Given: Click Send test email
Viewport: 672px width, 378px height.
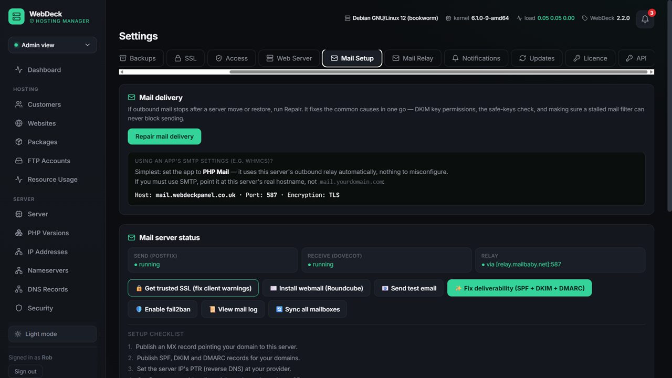Looking at the screenshot, I should point(409,288).
